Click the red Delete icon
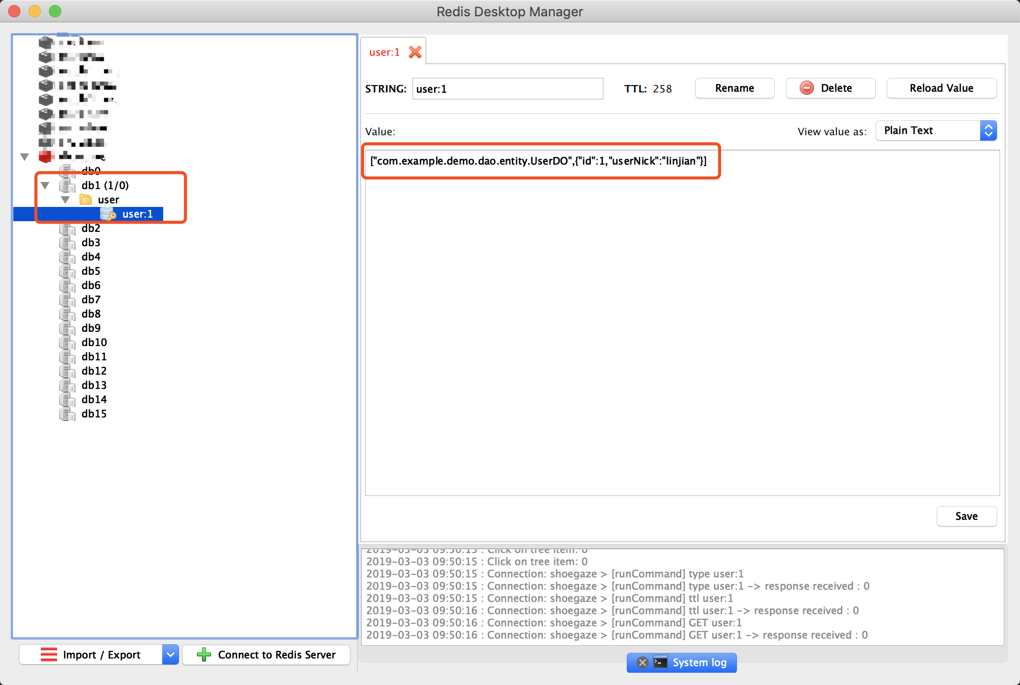Image resolution: width=1020 pixels, height=685 pixels. pos(807,88)
